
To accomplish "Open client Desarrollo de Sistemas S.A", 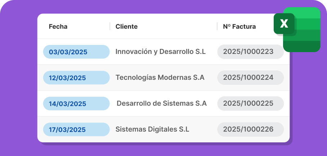I will [x=162, y=103].
